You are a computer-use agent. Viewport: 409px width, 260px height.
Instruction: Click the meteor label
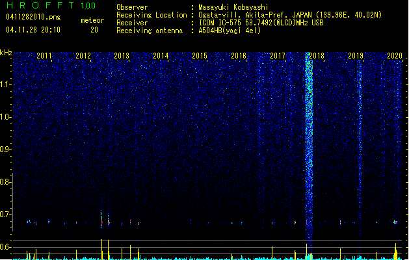[x=92, y=20]
